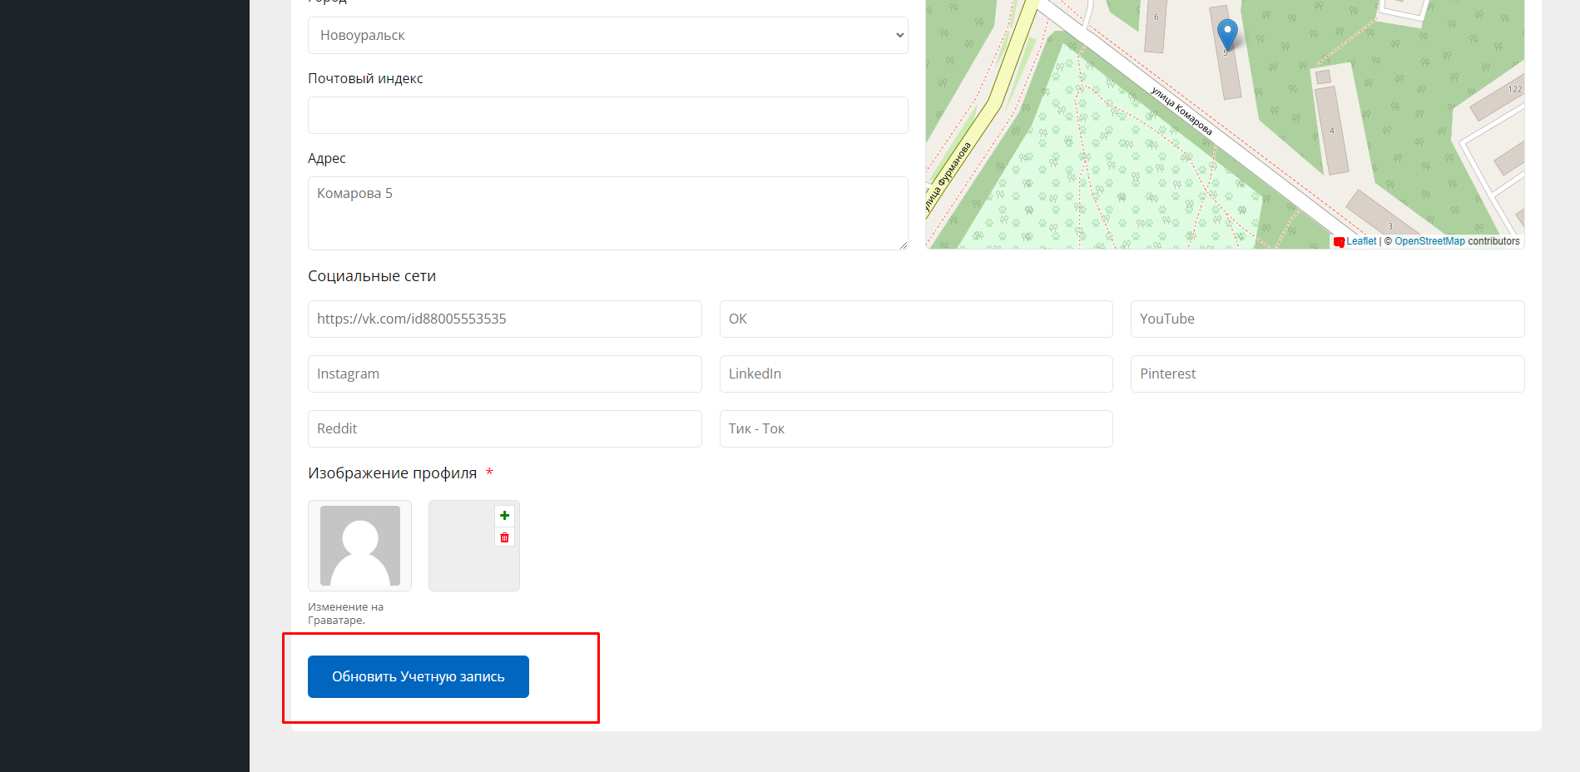Click the VK profile URL field
The height and width of the screenshot is (772, 1580).
[x=504, y=319]
